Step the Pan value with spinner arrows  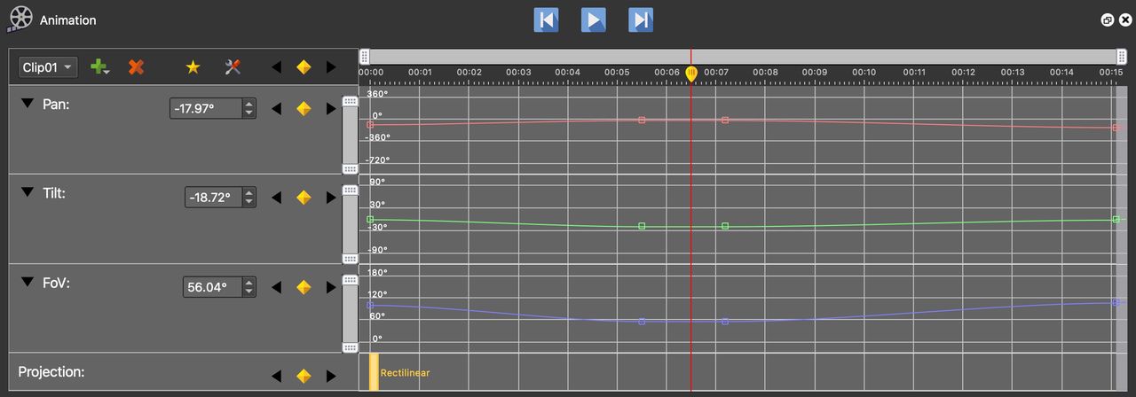[249, 108]
